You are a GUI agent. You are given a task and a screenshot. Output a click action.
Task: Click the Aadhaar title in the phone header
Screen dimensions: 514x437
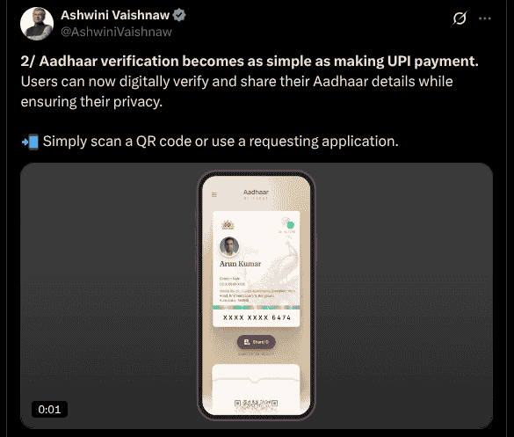pos(256,193)
